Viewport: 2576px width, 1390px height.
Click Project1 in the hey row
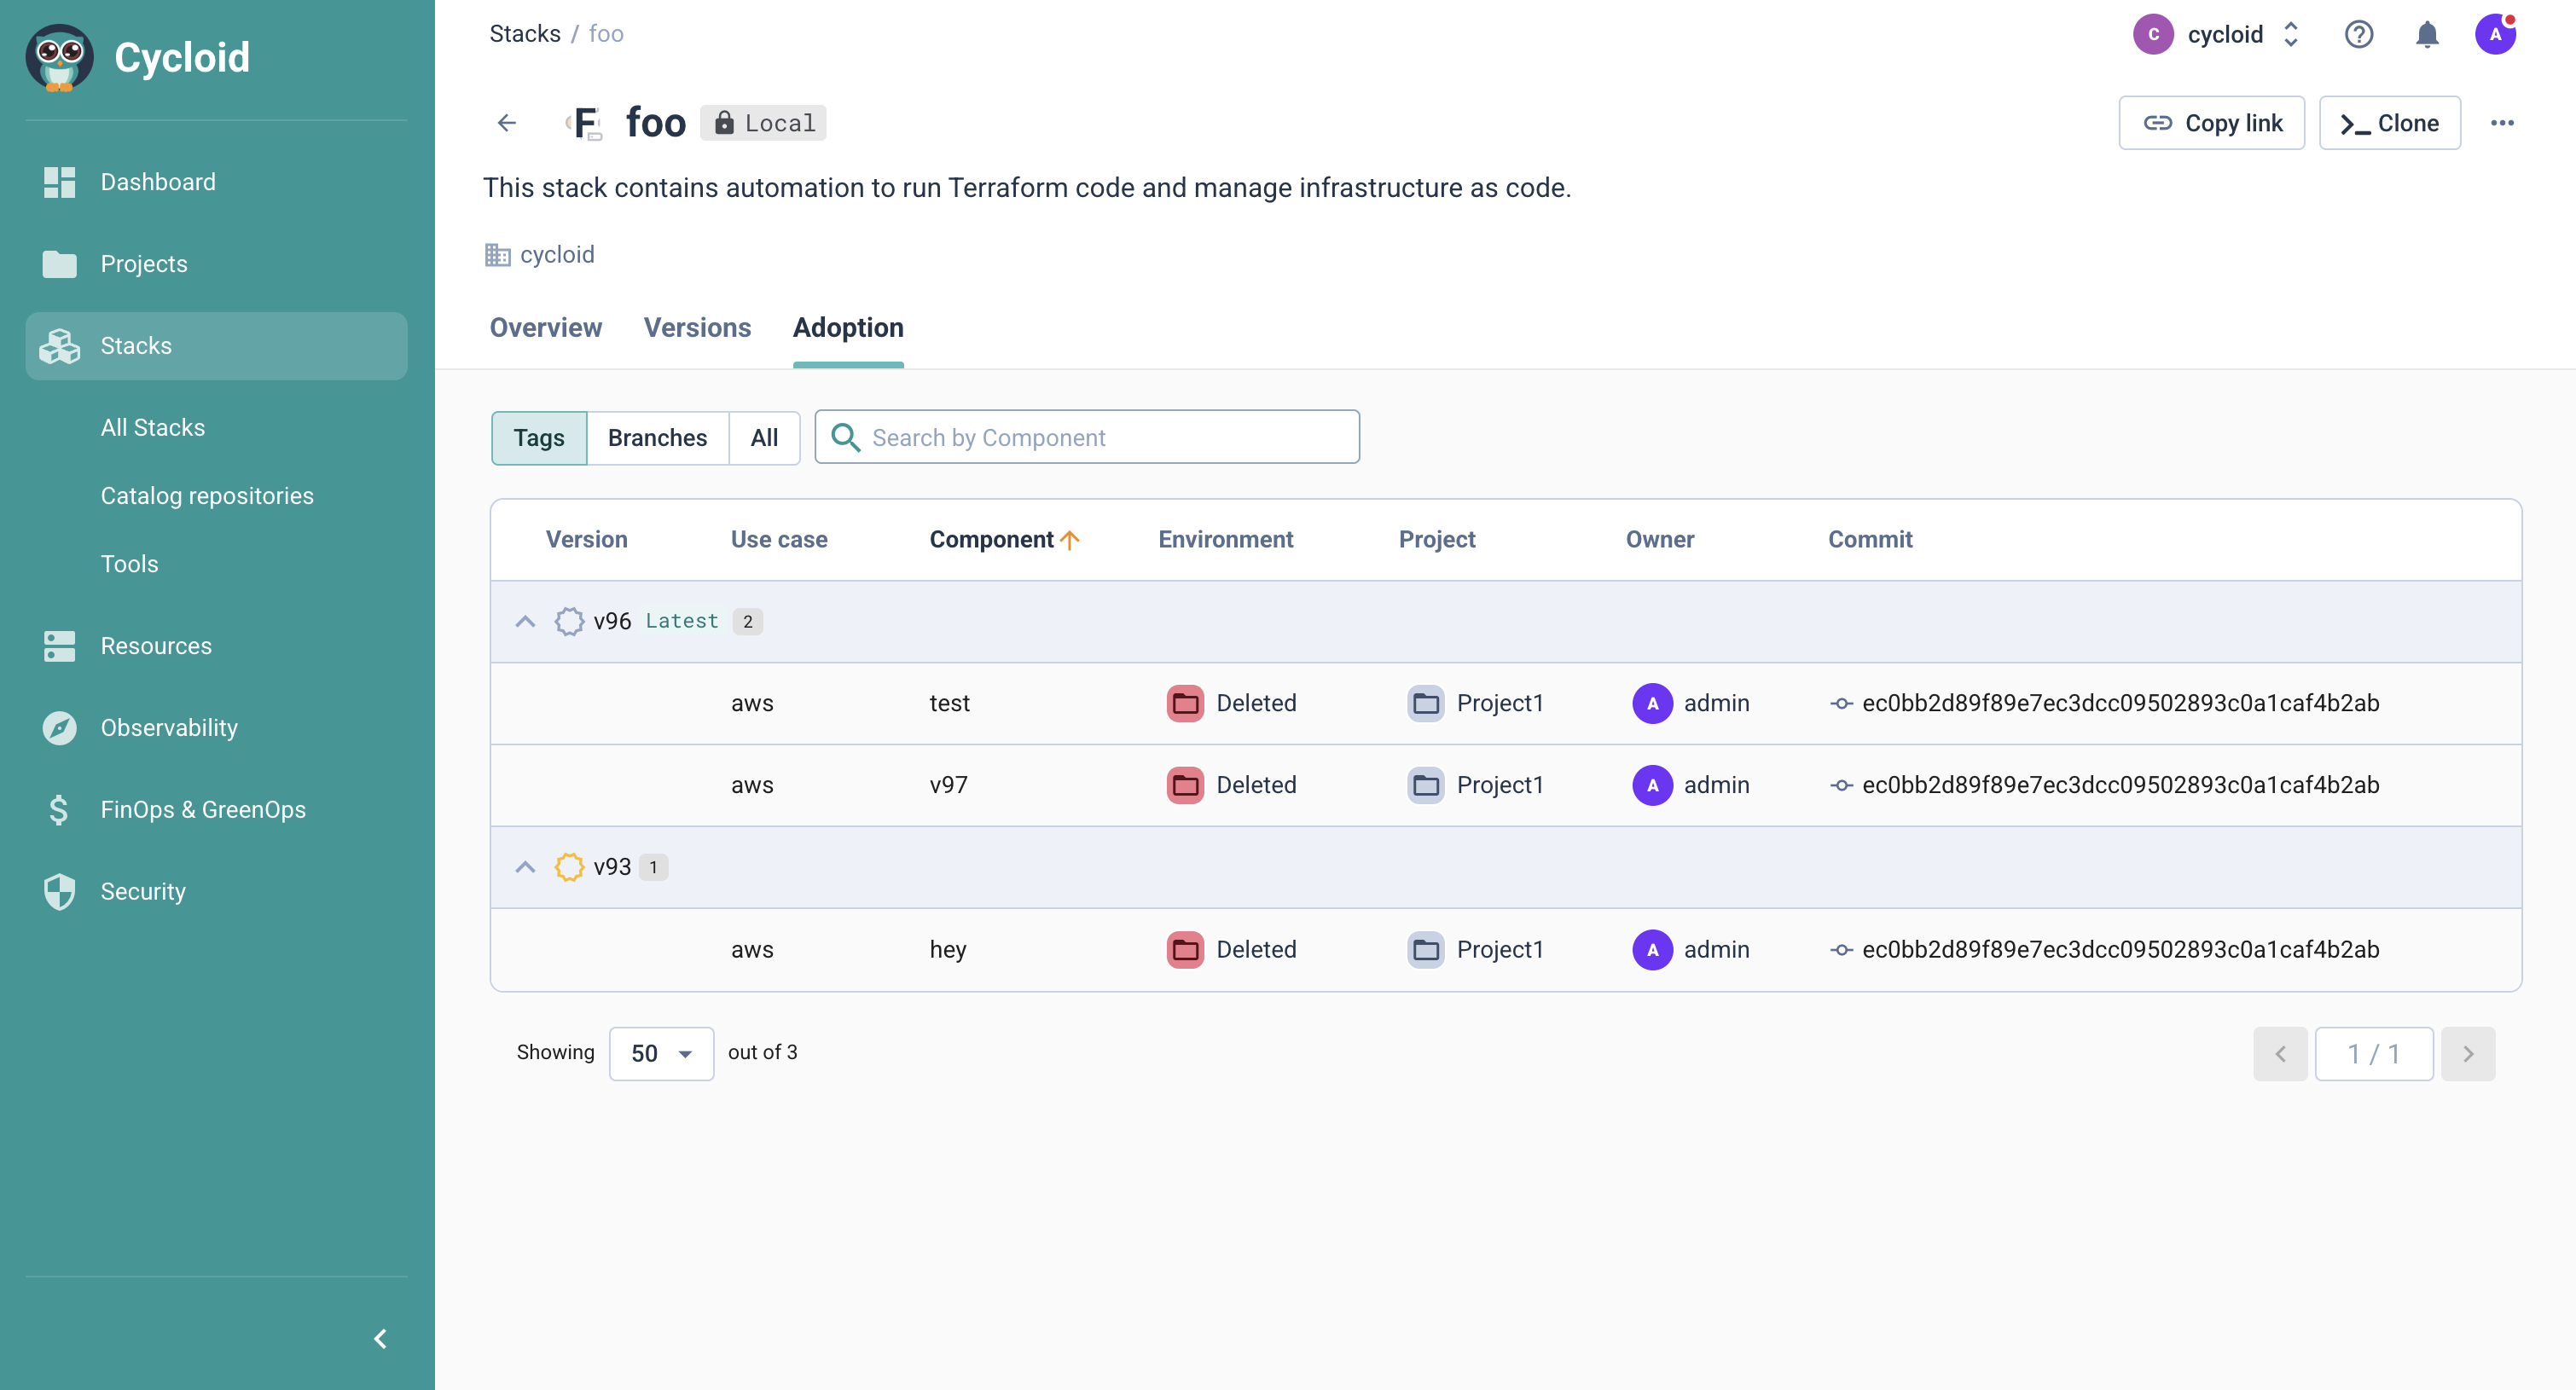click(1499, 949)
